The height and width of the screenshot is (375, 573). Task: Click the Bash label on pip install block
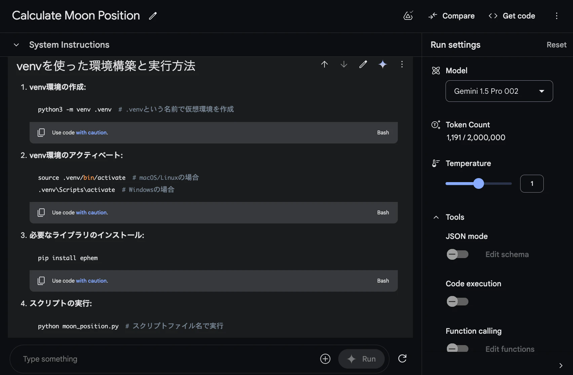(383, 281)
